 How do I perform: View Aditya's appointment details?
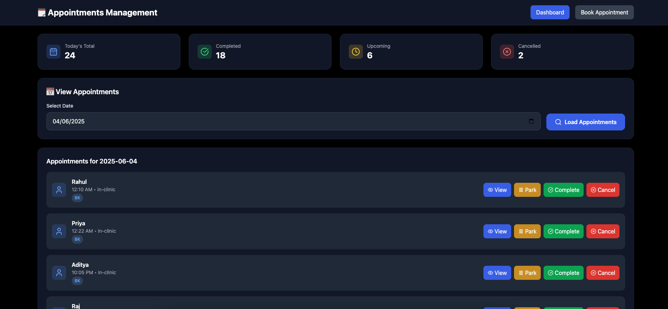(497, 273)
